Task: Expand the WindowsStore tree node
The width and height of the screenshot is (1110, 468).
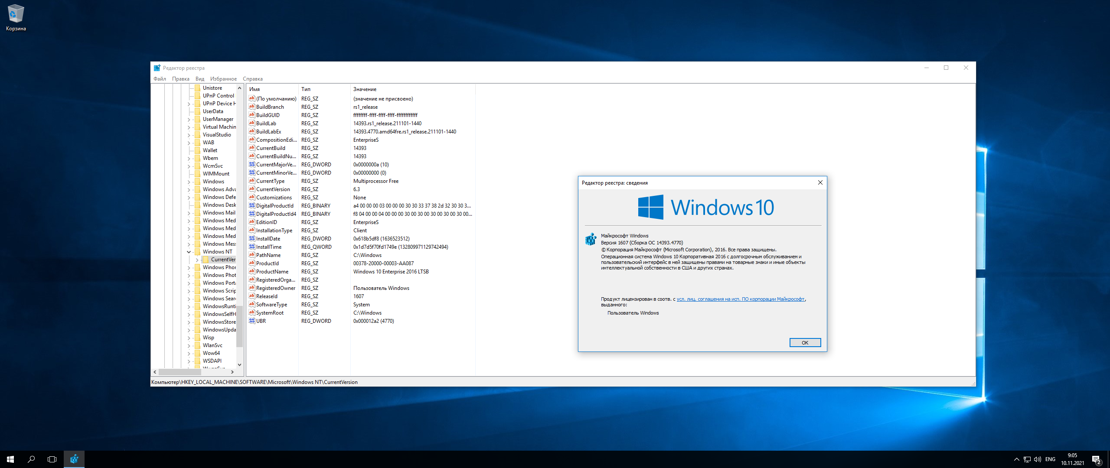Action: coord(189,322)
